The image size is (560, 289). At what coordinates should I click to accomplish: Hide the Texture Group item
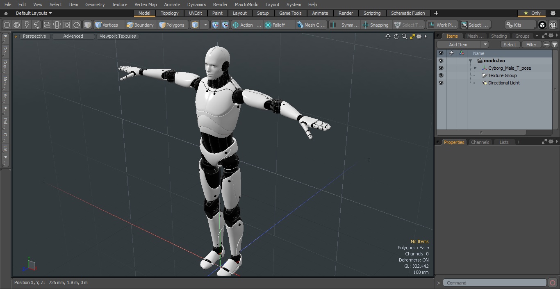441,75
